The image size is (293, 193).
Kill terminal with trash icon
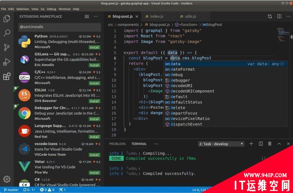click(270, 144)
